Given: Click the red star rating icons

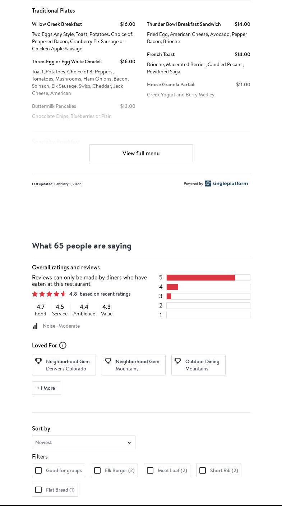Looking at the screenshot, I should (x=49, y=294).
